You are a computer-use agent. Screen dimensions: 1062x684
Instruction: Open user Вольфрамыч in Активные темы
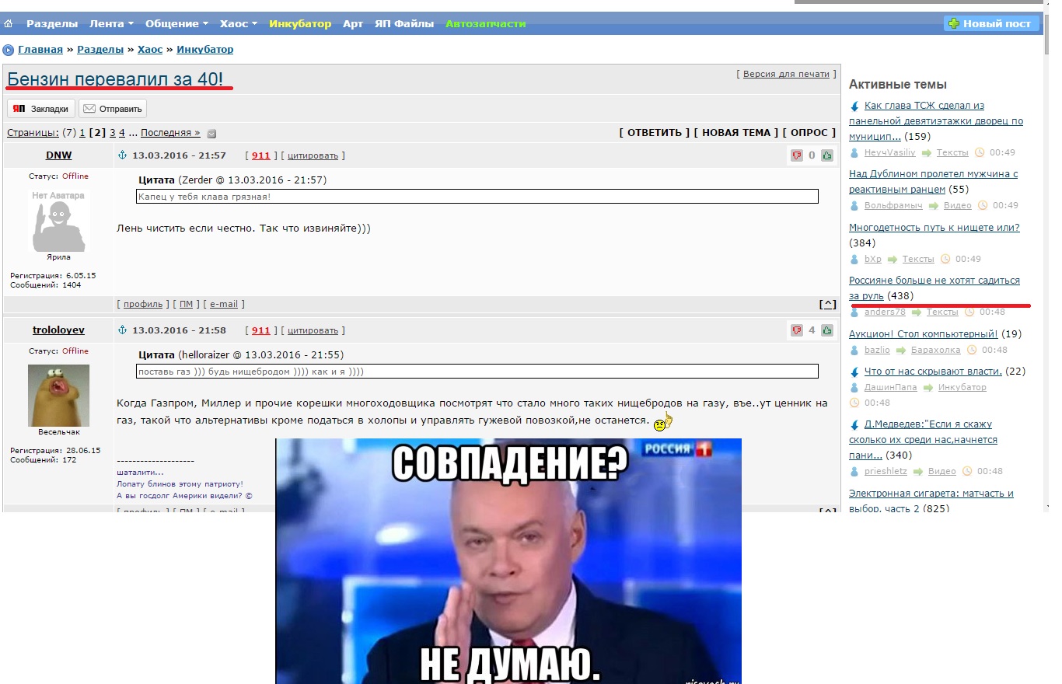click(x=893, y=205)
